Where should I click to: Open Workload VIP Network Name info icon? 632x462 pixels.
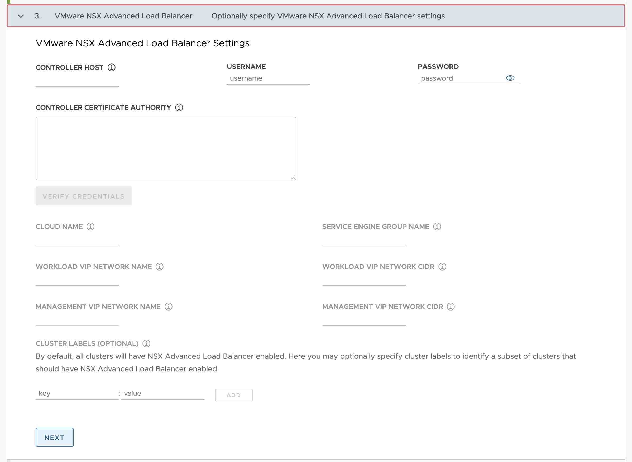coord(160,267)
